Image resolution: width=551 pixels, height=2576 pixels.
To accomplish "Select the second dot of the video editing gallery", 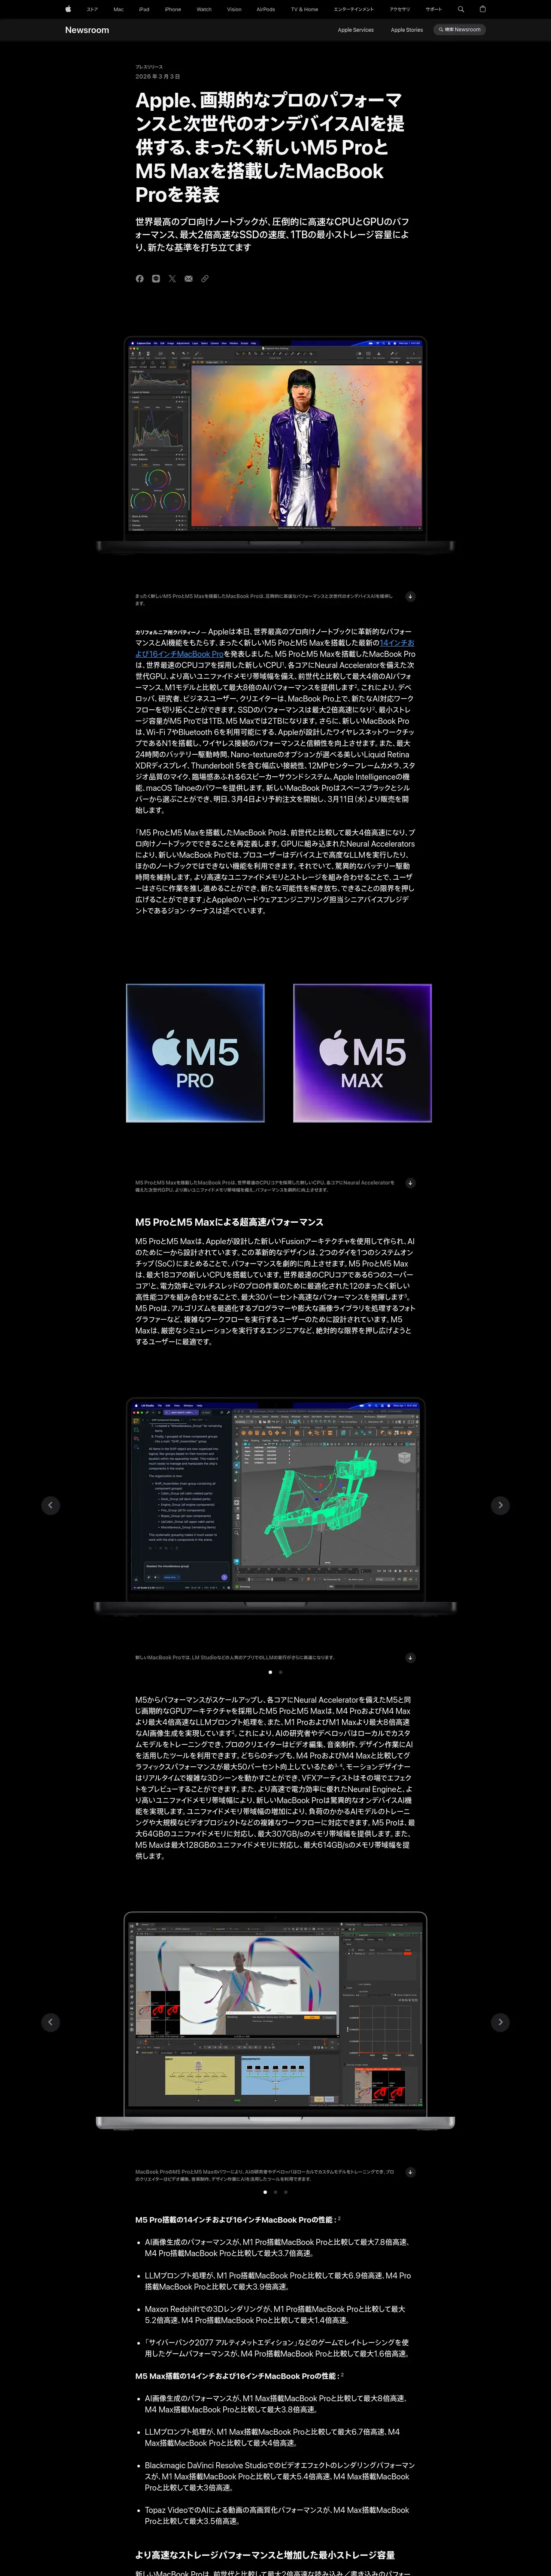I will tap(275, 2192).
